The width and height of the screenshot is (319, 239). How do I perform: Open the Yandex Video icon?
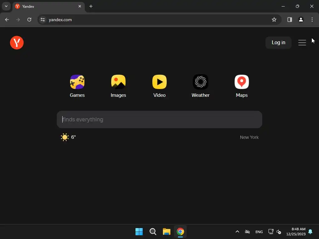tap(159, 82)
